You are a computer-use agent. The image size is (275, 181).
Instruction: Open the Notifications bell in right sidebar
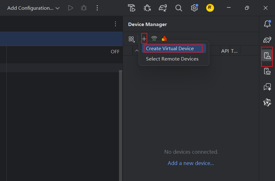click(267, 24)
